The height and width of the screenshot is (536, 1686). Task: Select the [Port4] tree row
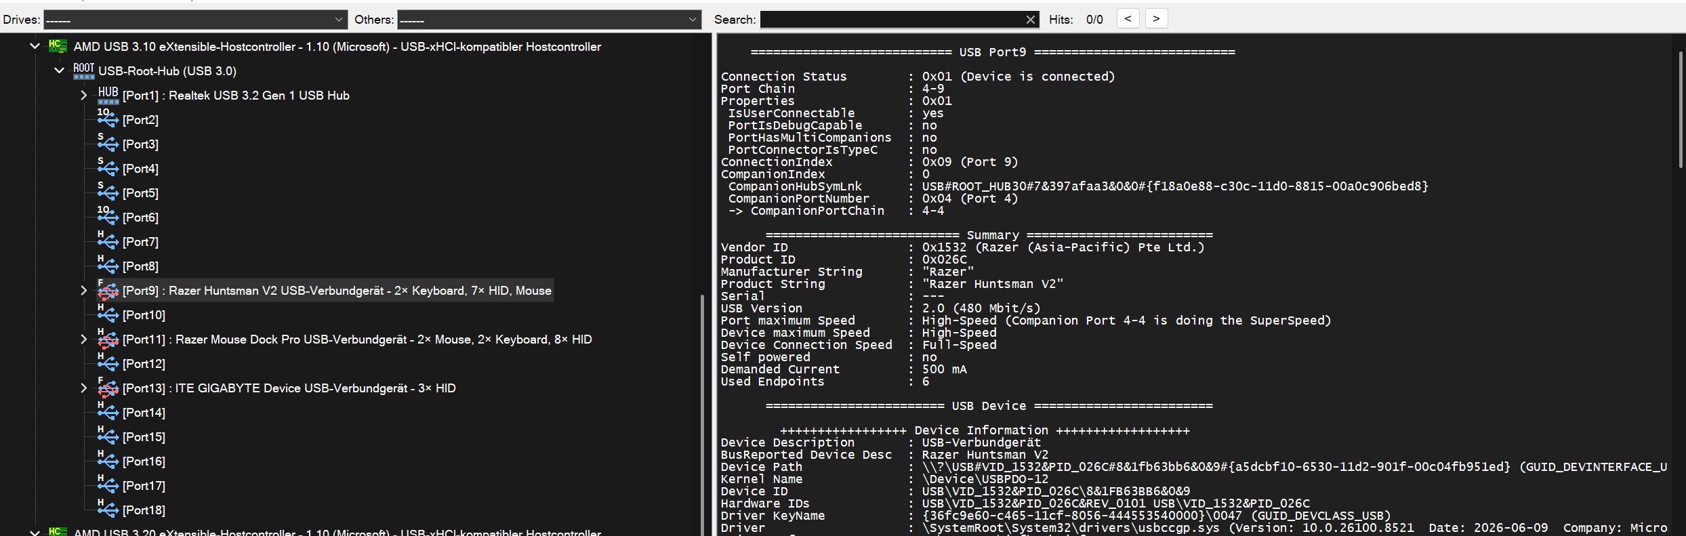140,168
